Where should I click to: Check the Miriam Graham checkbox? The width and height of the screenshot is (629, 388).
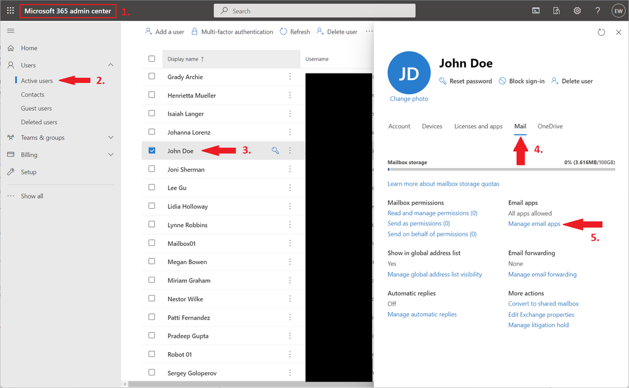[x=152, y=280]
